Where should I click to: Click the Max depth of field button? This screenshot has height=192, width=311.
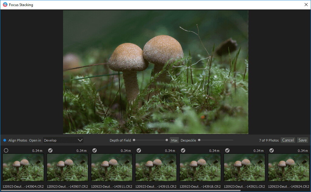(174, 140)
